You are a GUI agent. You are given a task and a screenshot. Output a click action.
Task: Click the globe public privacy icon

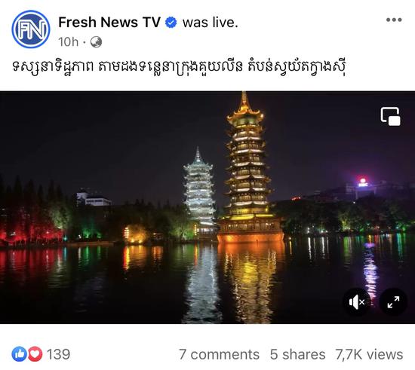[96, 42]
